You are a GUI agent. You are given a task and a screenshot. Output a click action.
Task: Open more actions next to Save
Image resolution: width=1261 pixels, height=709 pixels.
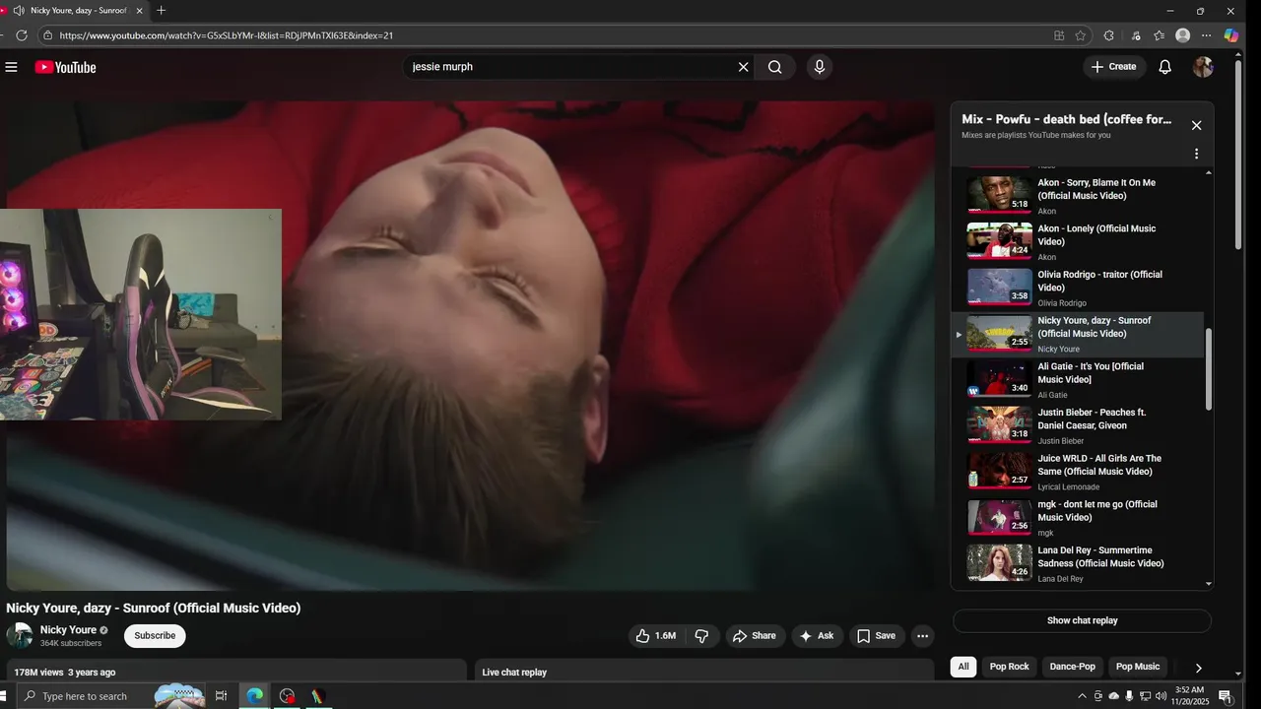click(x=922, y=636)
